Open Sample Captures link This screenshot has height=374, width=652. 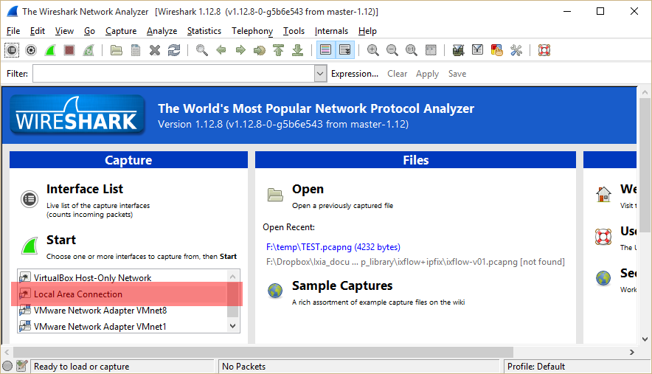coord(342,285)
